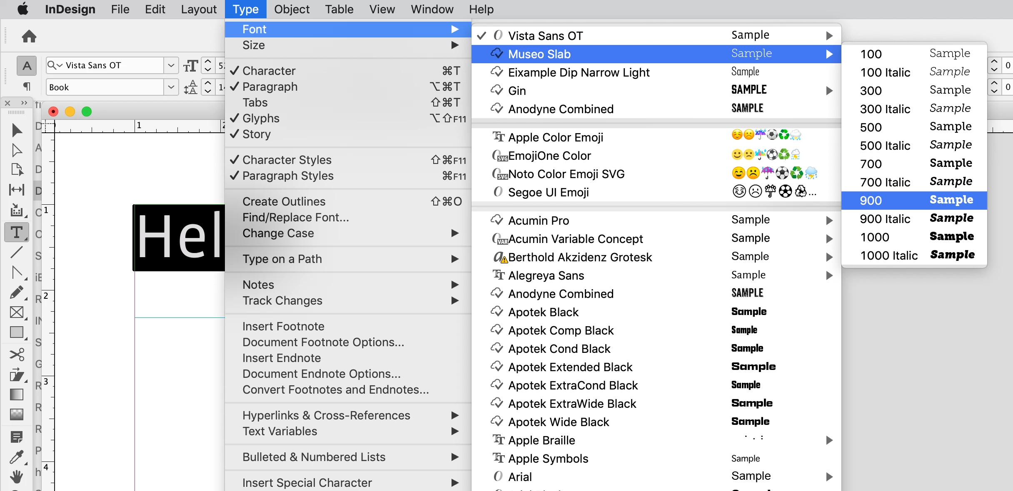Viewport: 1013px width, 491px height.
Task: Select the Scissors tool
Action: [17, 355]
